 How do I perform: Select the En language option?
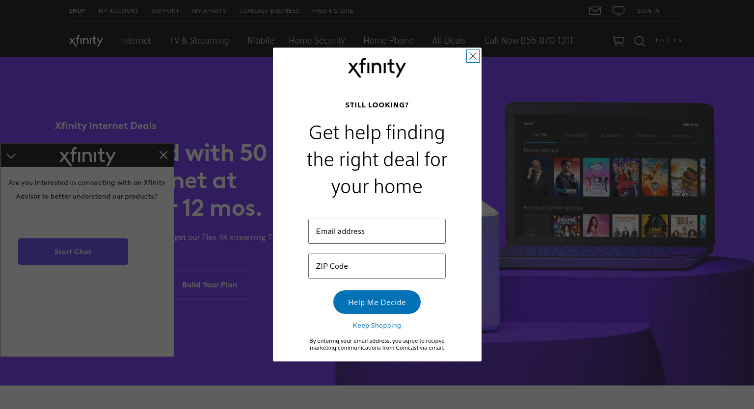pyautogui.click(x=660, y=40)
